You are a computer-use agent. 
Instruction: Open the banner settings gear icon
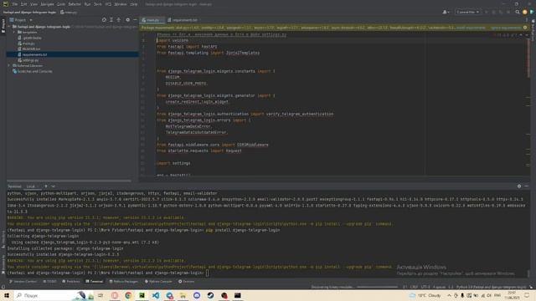point(525,28)
